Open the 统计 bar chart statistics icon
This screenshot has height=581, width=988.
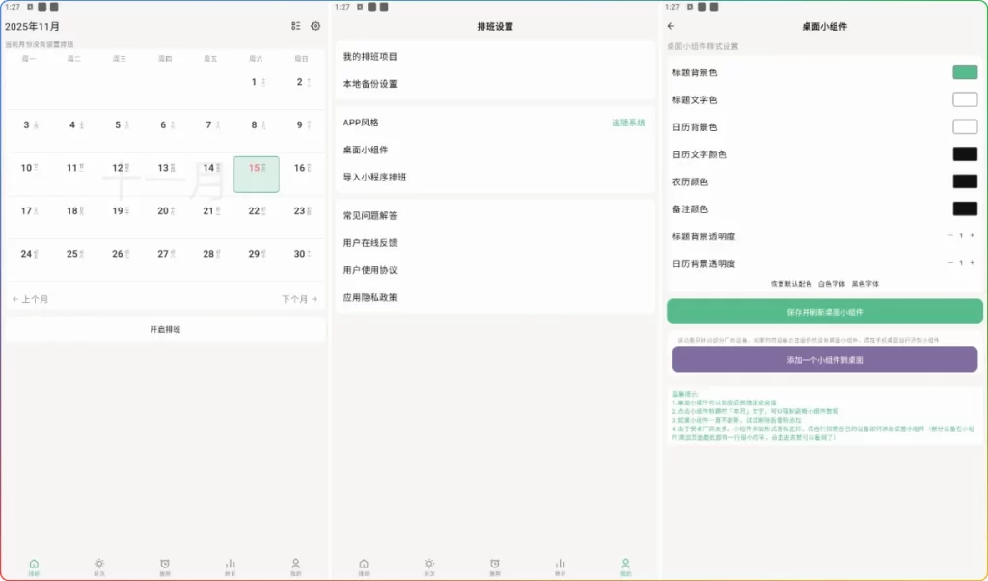230,563
